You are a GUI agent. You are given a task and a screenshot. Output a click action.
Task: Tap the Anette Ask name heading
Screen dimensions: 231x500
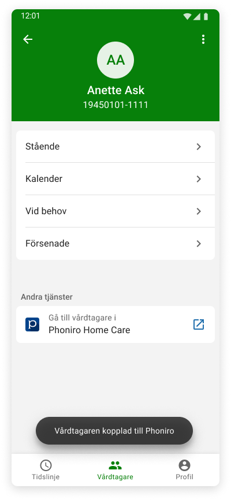pyautogui.click(x=115, y=90)
